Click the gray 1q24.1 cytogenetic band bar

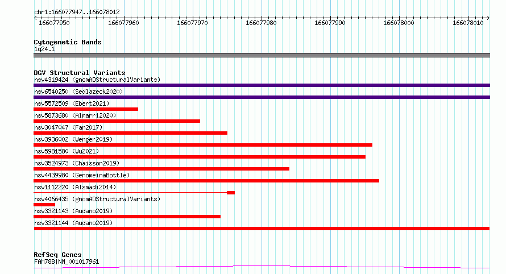point(262,55)
